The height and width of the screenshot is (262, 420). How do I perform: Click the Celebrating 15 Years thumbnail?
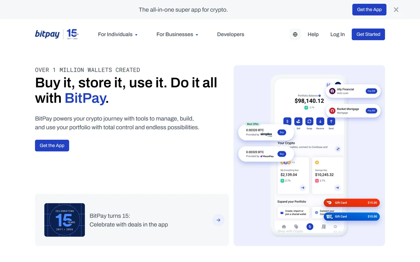click(64, 220)
